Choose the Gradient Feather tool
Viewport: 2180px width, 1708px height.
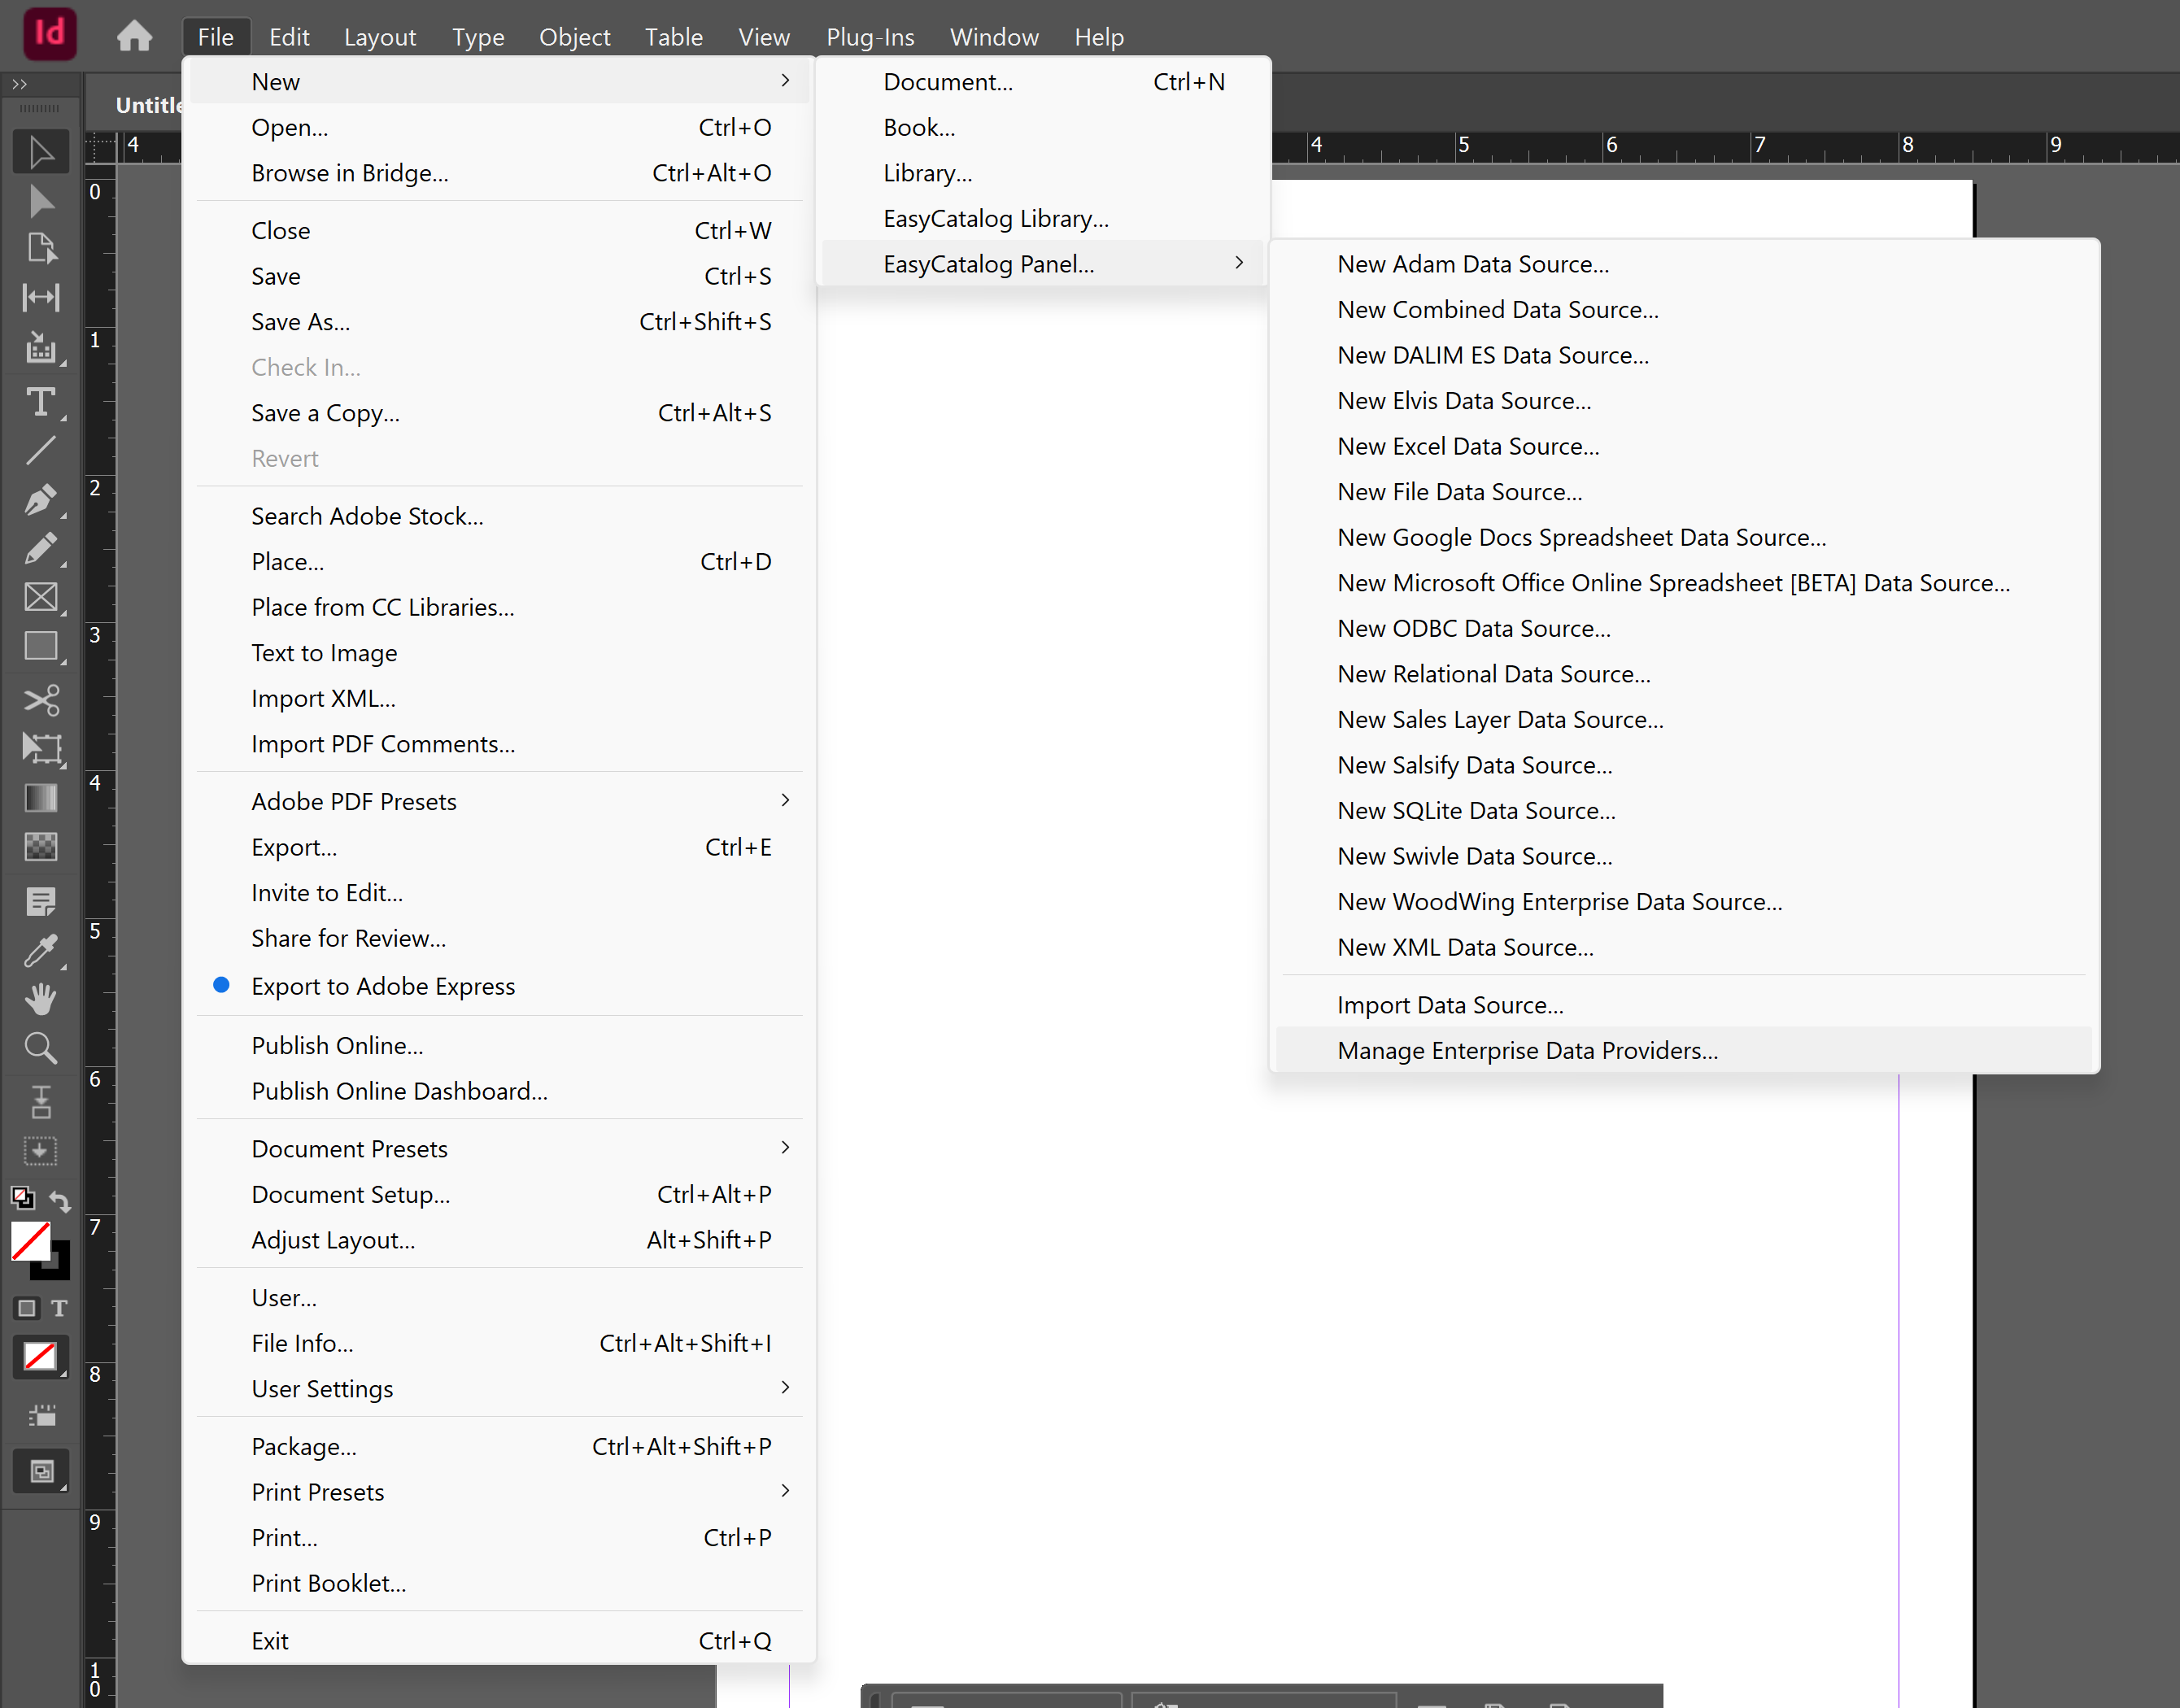41,847
